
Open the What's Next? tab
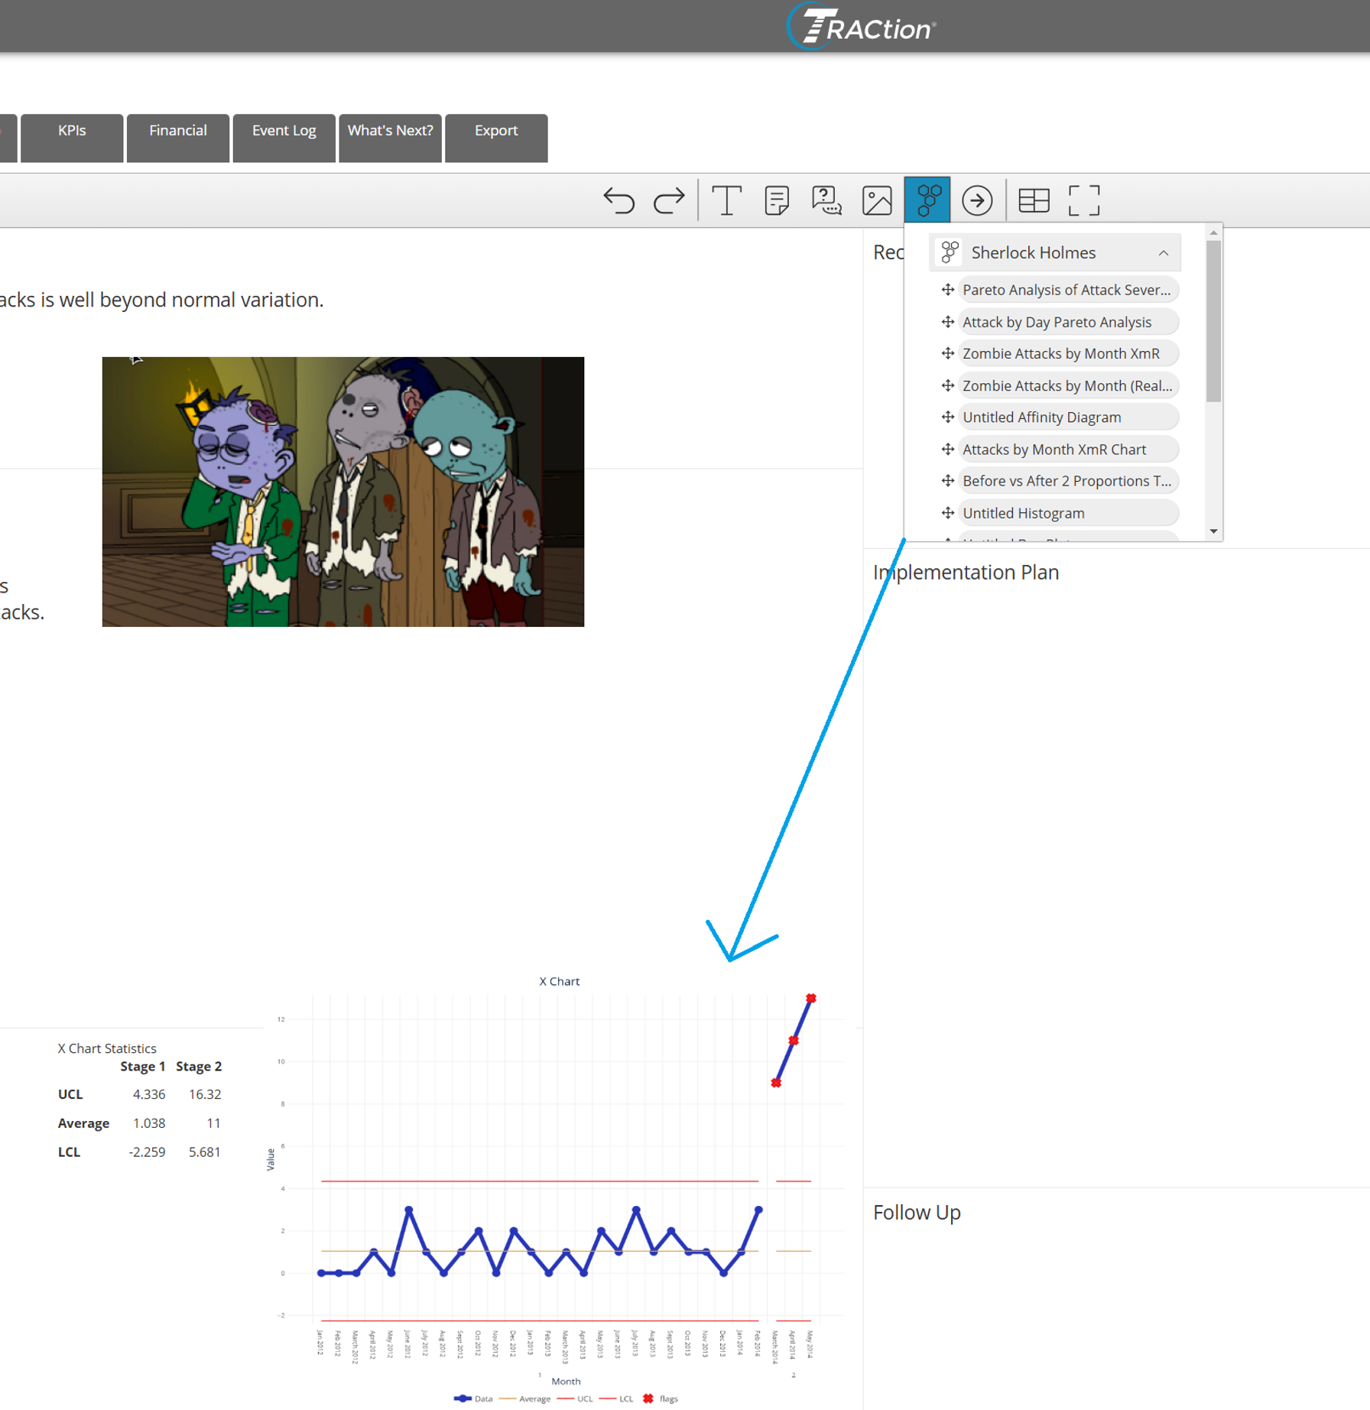[391, 138]
